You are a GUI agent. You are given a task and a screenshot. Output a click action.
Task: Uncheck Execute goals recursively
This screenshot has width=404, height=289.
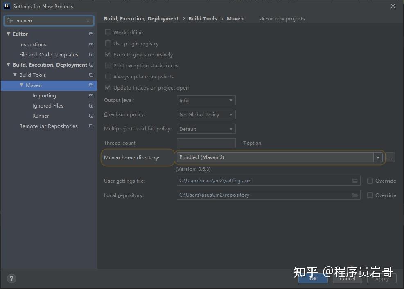pos(108,54)
